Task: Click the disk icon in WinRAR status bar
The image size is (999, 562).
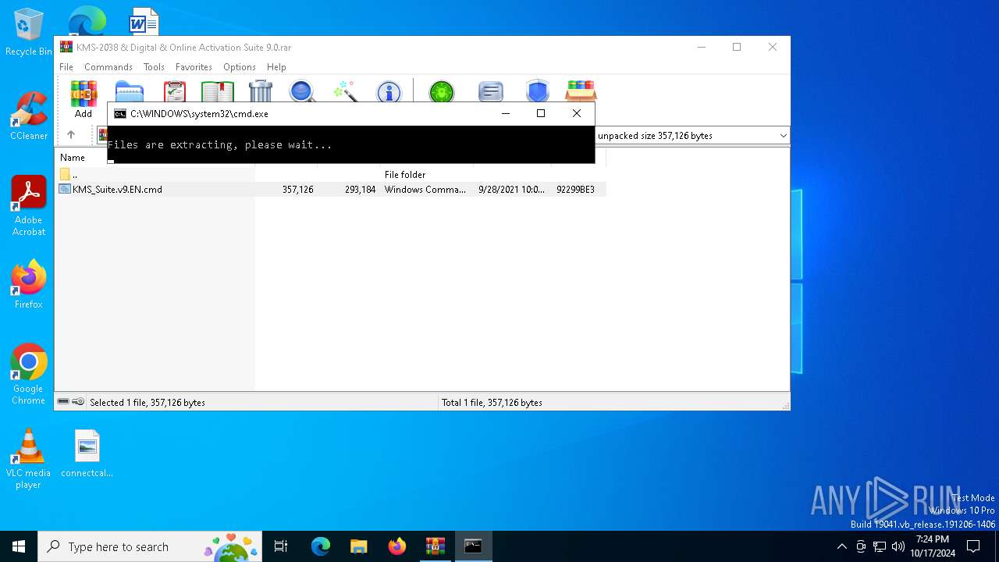Action: point(63,402)
